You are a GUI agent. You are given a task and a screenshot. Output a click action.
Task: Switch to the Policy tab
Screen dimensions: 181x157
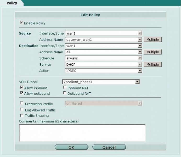pyautogui.click(x=12, y=3)
